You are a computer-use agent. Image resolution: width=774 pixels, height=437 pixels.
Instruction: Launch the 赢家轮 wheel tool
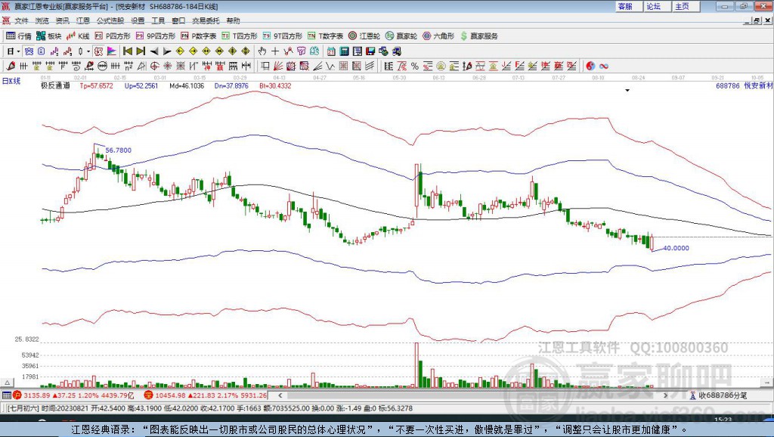point(401,36)
